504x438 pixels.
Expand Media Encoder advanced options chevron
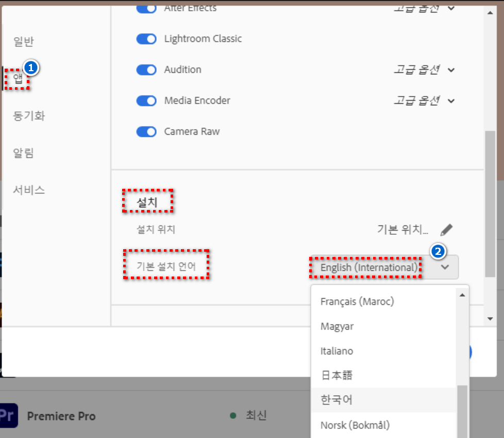click(451, 101)
